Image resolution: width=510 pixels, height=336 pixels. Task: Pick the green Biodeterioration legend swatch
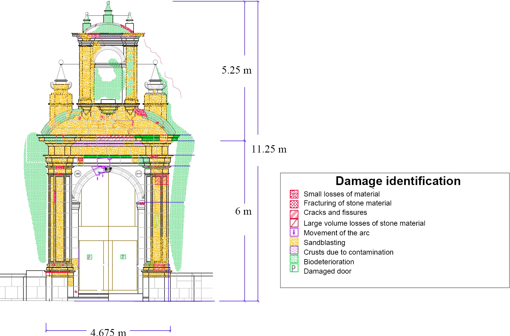point(294,259)
